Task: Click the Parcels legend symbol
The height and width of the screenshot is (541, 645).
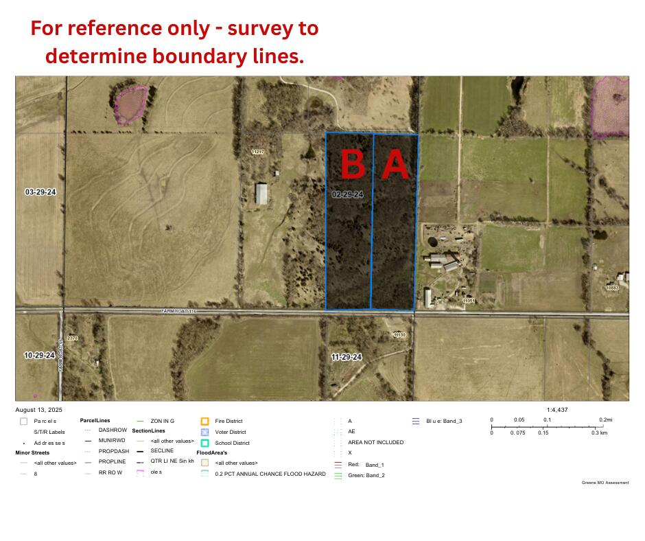Action: 23,421
